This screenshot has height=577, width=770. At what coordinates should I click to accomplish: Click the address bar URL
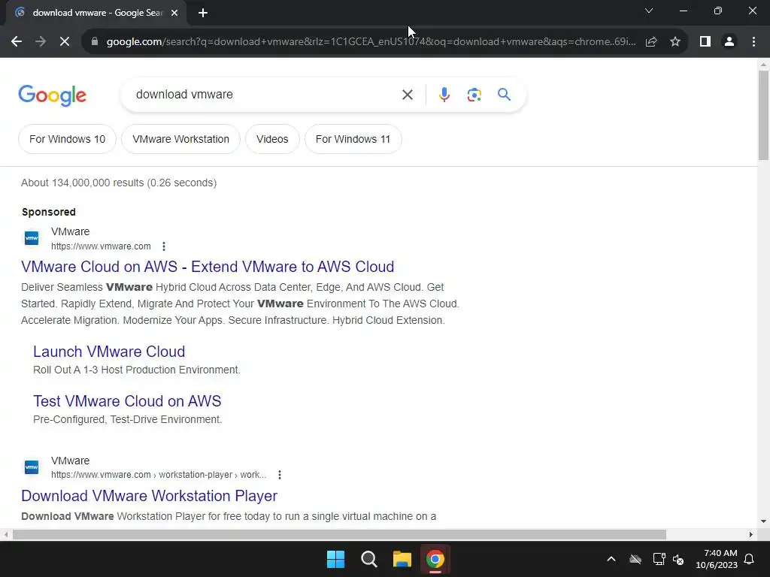(371, 42)
